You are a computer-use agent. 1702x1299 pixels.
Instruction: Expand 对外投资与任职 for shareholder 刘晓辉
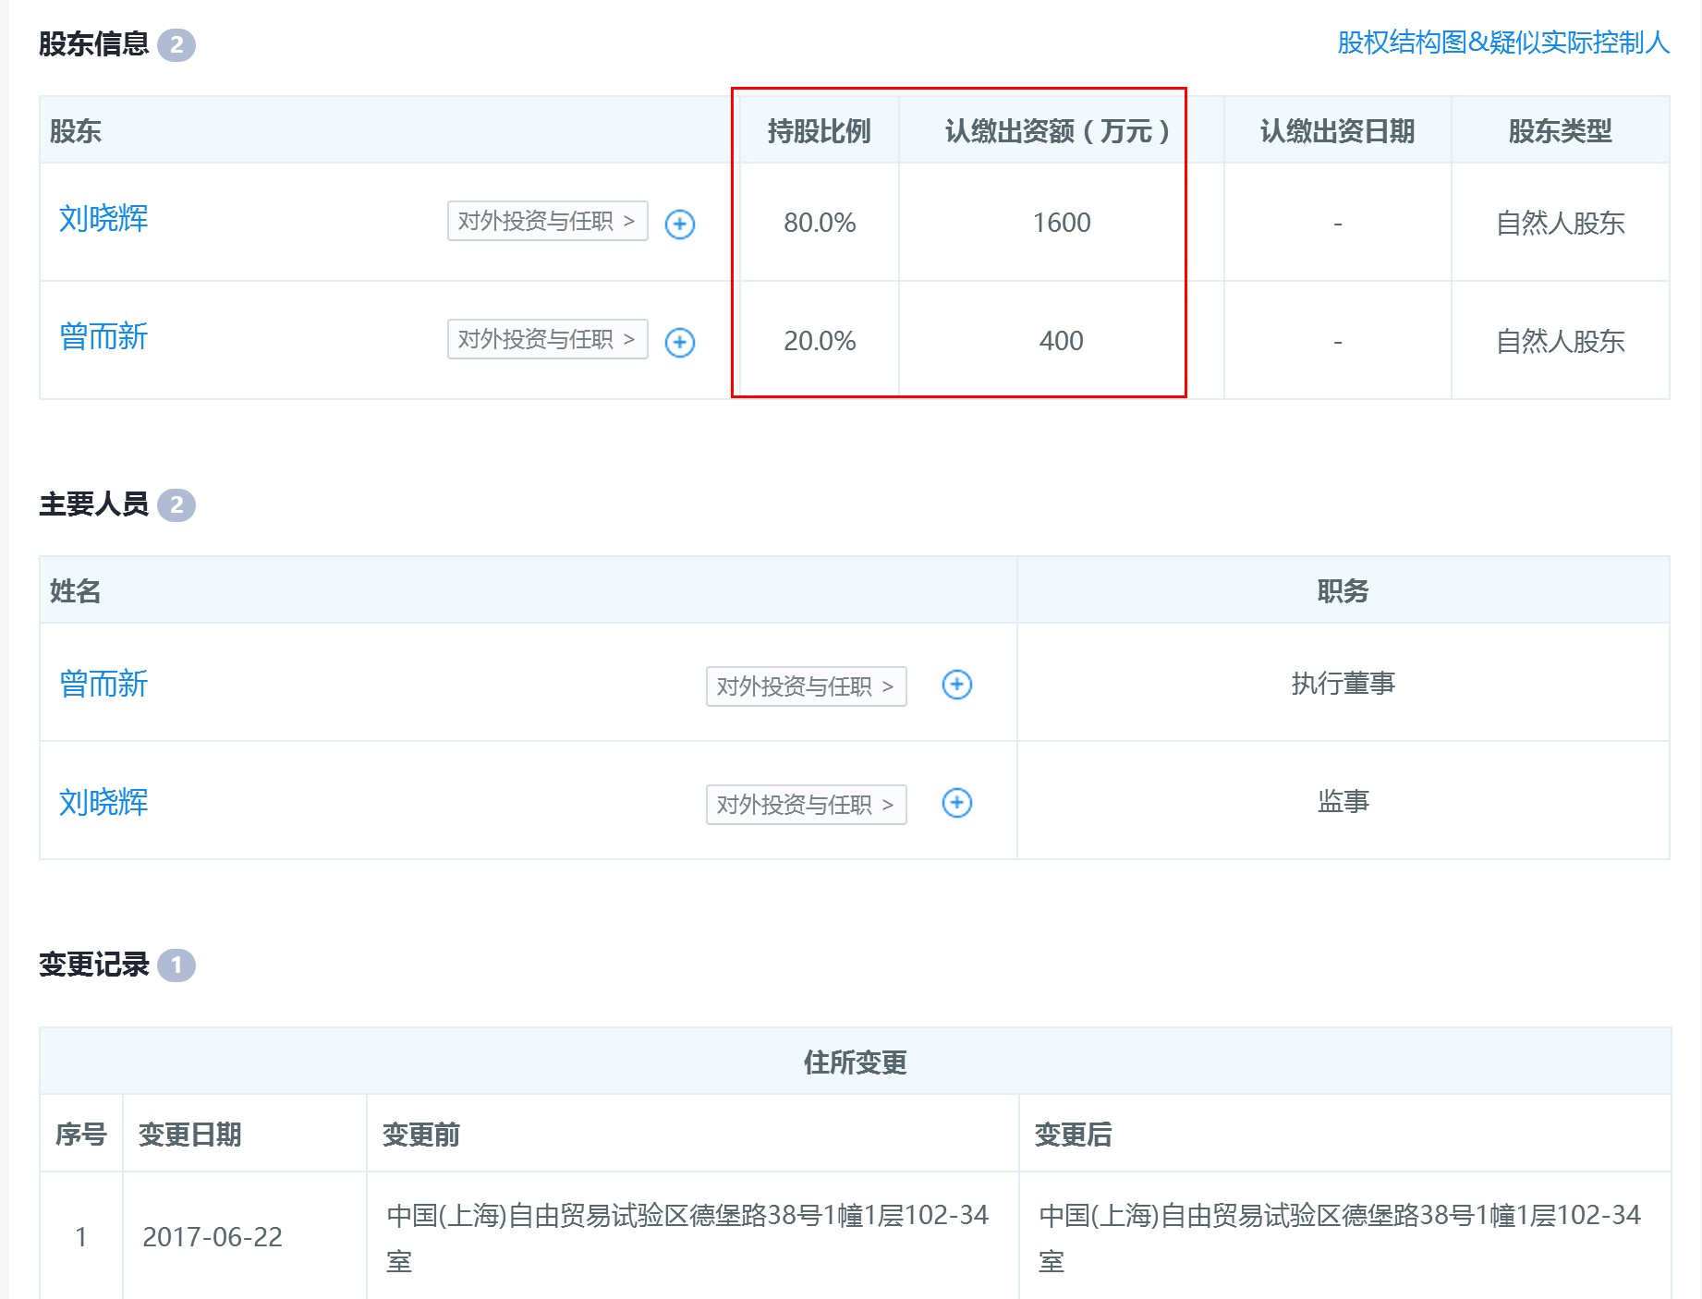(547, 222)
